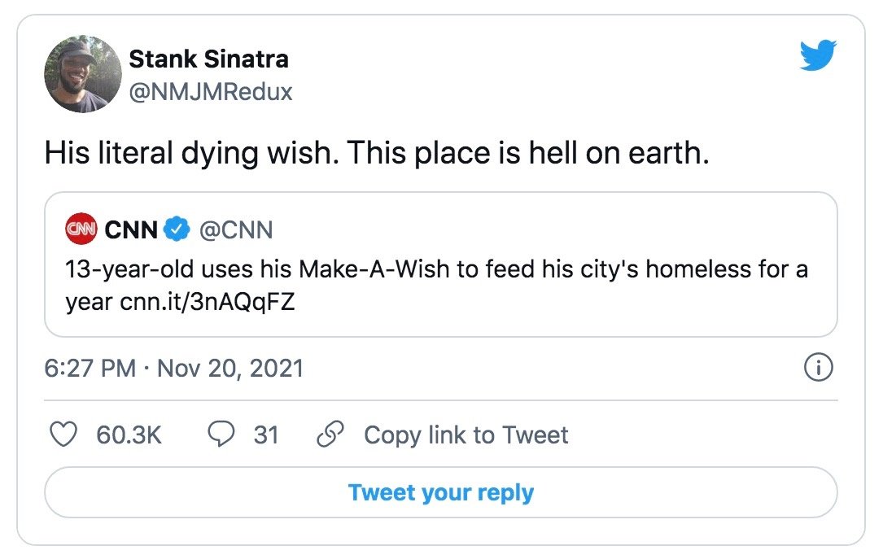Click the Stank Sinatra display name
Viewport: 883px width, 559px height.
[x=208, y=59]
